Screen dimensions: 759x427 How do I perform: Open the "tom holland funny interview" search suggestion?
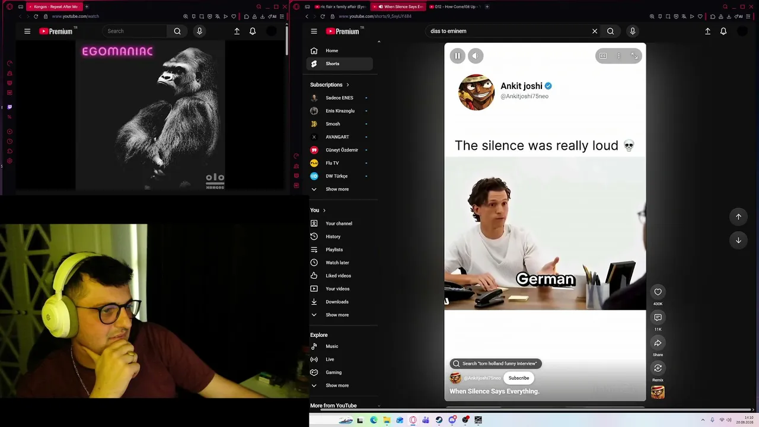tap(495, 364)
